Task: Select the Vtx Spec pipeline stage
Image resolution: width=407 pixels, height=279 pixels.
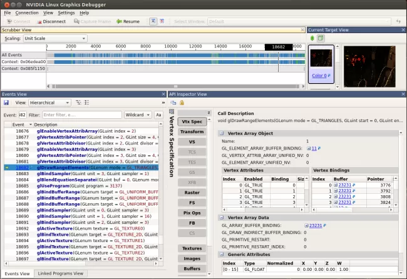Action: (x=192, y=121)
